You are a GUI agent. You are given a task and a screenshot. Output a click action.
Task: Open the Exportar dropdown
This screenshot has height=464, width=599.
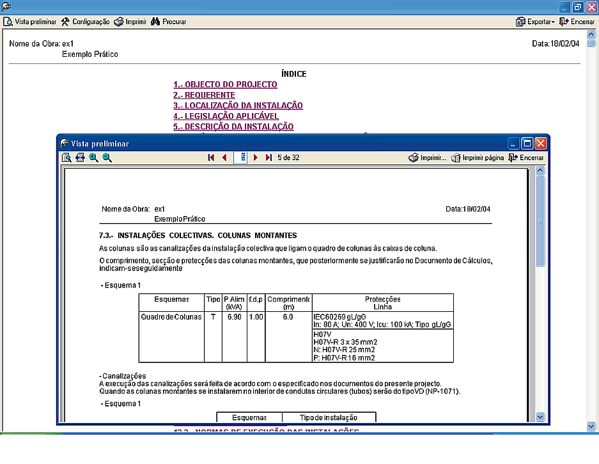pyautogui.click(x=535, y=22)
